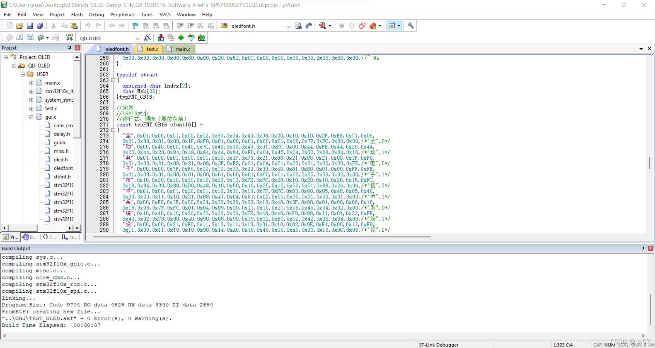This screenshot has height=348, width=655.
Task: Click the ST-Link Debugger status text
Action: pyautogui.click(x=439, y=345)
